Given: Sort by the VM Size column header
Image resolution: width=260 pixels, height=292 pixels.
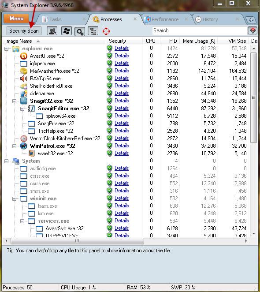Looking at the screenshot, I should click(234, 41).
